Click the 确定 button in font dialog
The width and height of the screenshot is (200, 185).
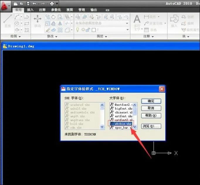(151, 101)
